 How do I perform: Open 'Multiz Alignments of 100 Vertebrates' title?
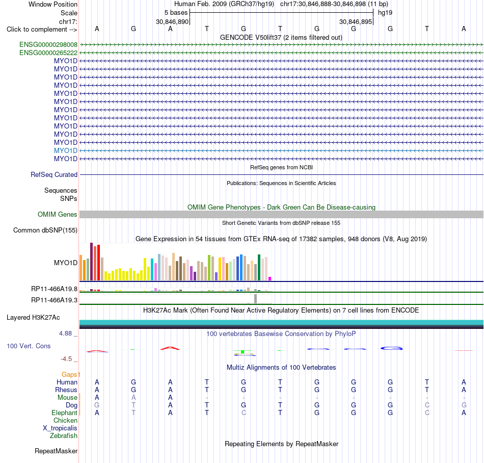(281, 368)
